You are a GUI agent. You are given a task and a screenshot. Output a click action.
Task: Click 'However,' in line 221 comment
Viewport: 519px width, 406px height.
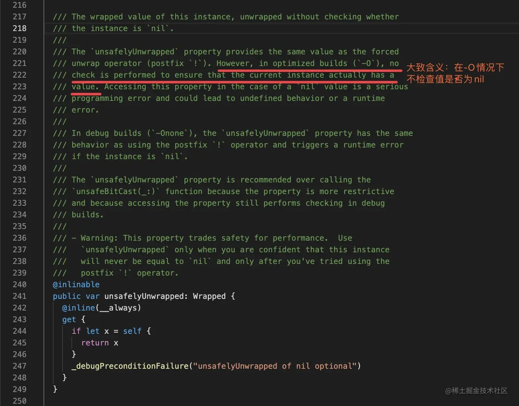(x=235, y=63)
